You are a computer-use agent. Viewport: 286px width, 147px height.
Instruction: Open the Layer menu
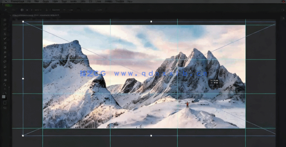coord(55,1)
